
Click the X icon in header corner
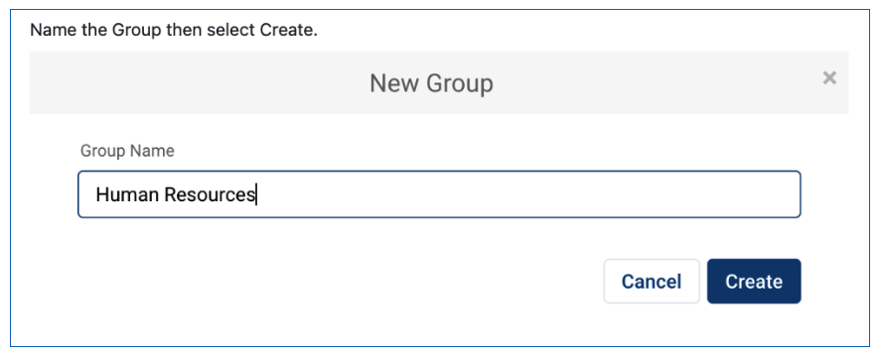pos(829,78)
